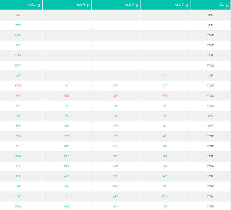Click annual value ۱۵۱۵ in ۱۳۸۲ row

pos(18,35)
